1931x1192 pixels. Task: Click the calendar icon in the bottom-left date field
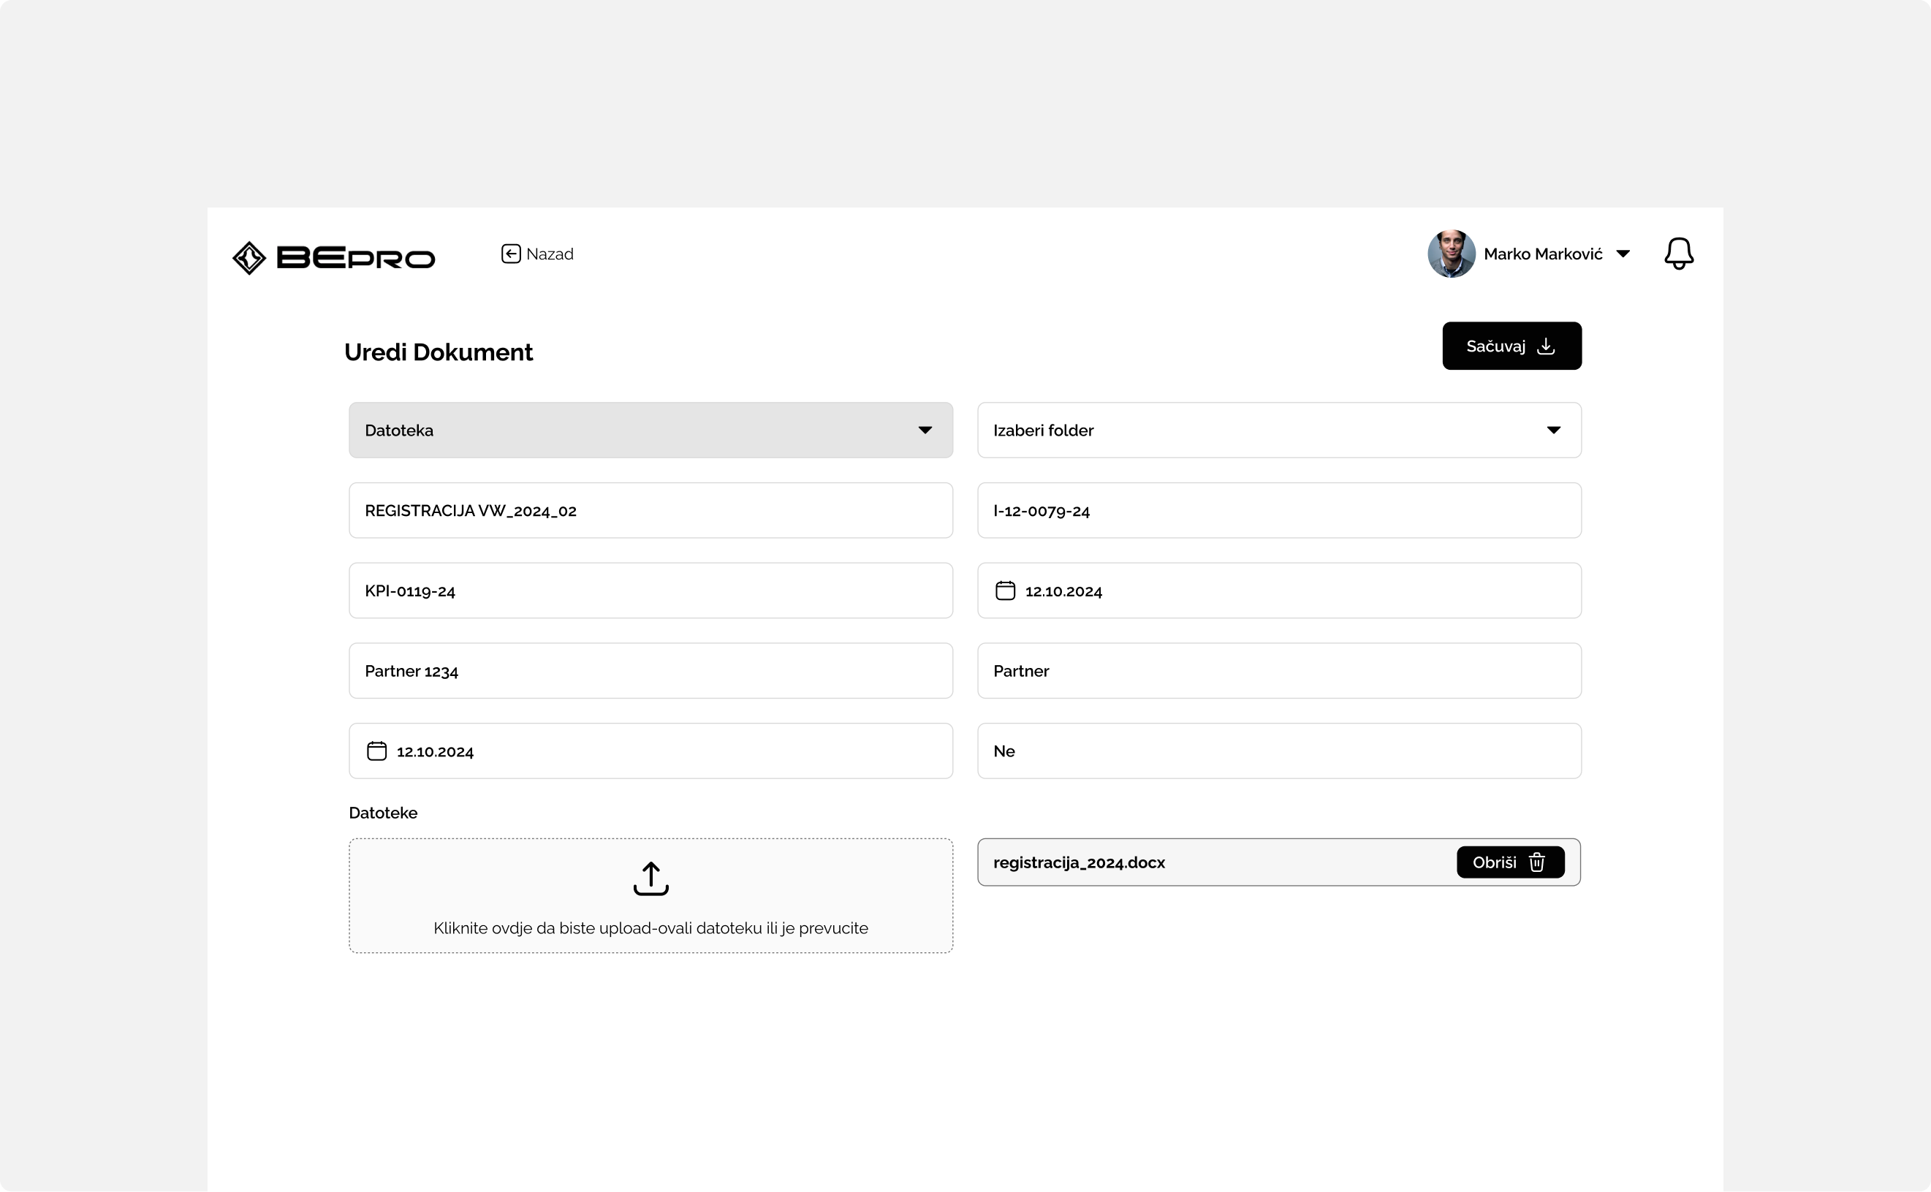pos(376,751)
